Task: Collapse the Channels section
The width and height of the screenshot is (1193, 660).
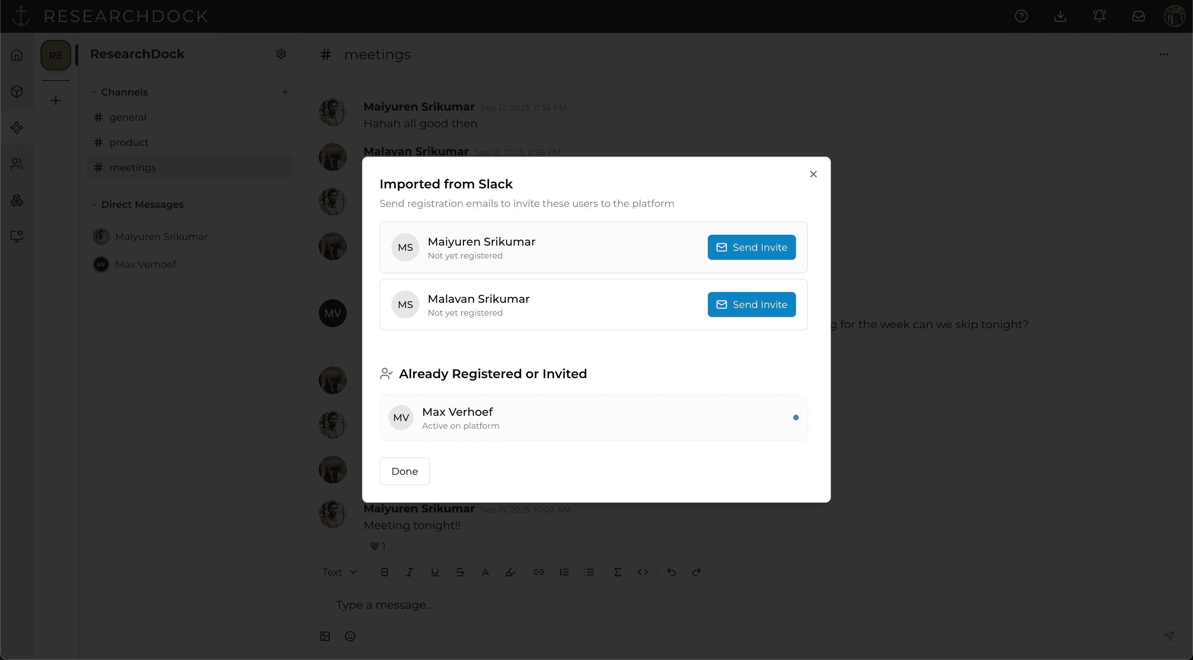Action: point(94,92)
